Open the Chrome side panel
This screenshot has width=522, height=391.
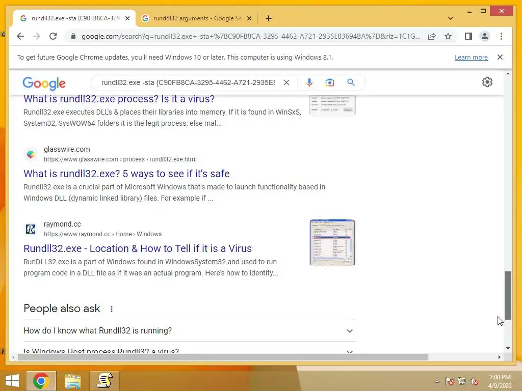(468, 36)
